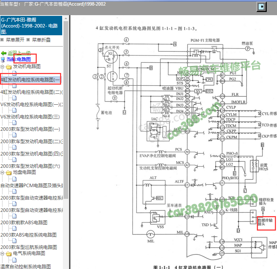The width and height of the screenshot is (277, 269).
Task: Click page icon above 2003款车型发动机电路图(四)
Action: tap(14, 147)
